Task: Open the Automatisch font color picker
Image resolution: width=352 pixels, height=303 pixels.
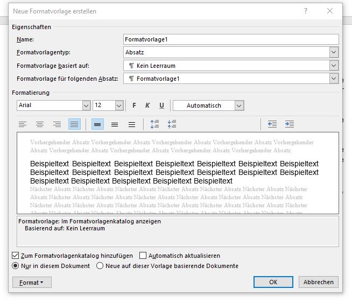Action: (x=239, y=105)
